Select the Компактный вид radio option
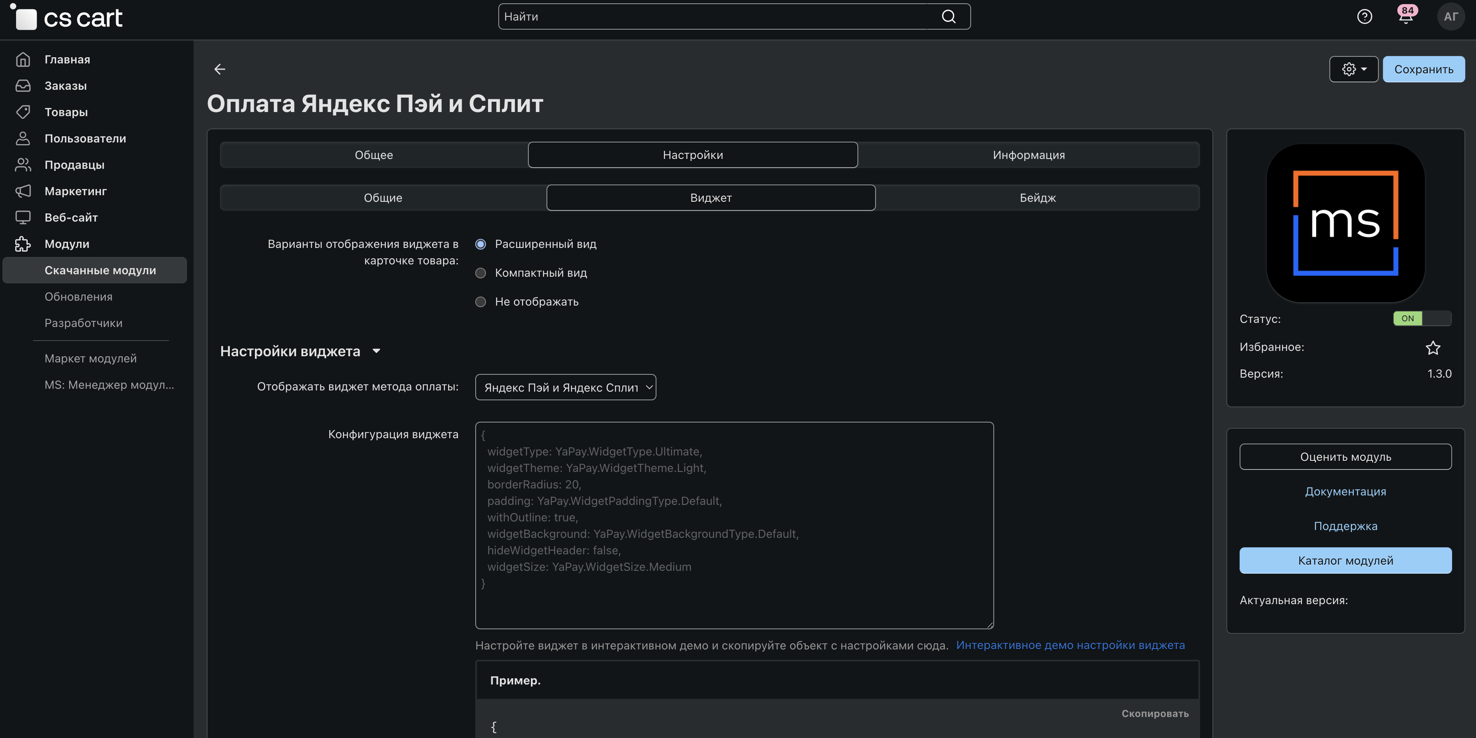1476x738 pixels. (481, 273)
